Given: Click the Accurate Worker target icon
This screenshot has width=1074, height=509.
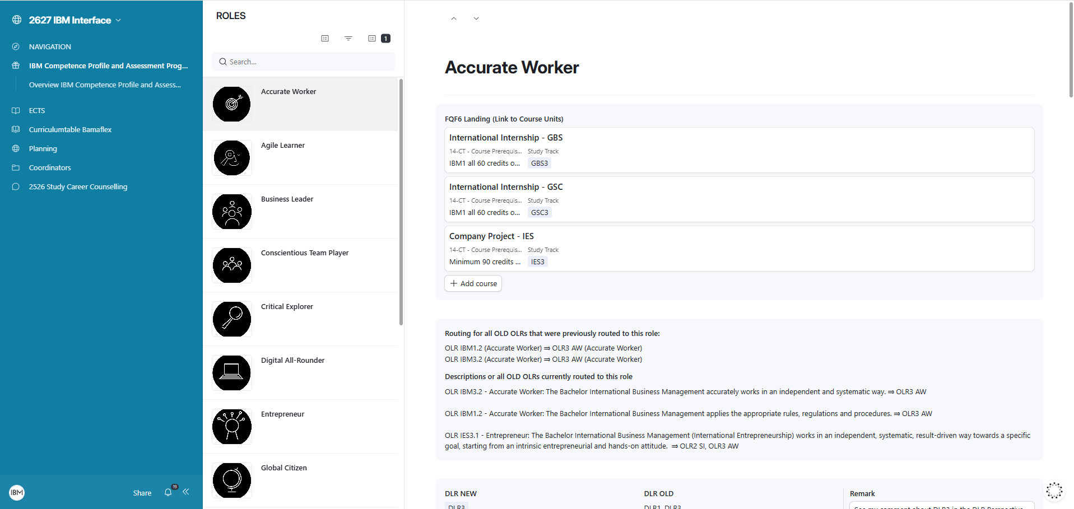Looking at the screenshot, I should [x=232, y=104].
